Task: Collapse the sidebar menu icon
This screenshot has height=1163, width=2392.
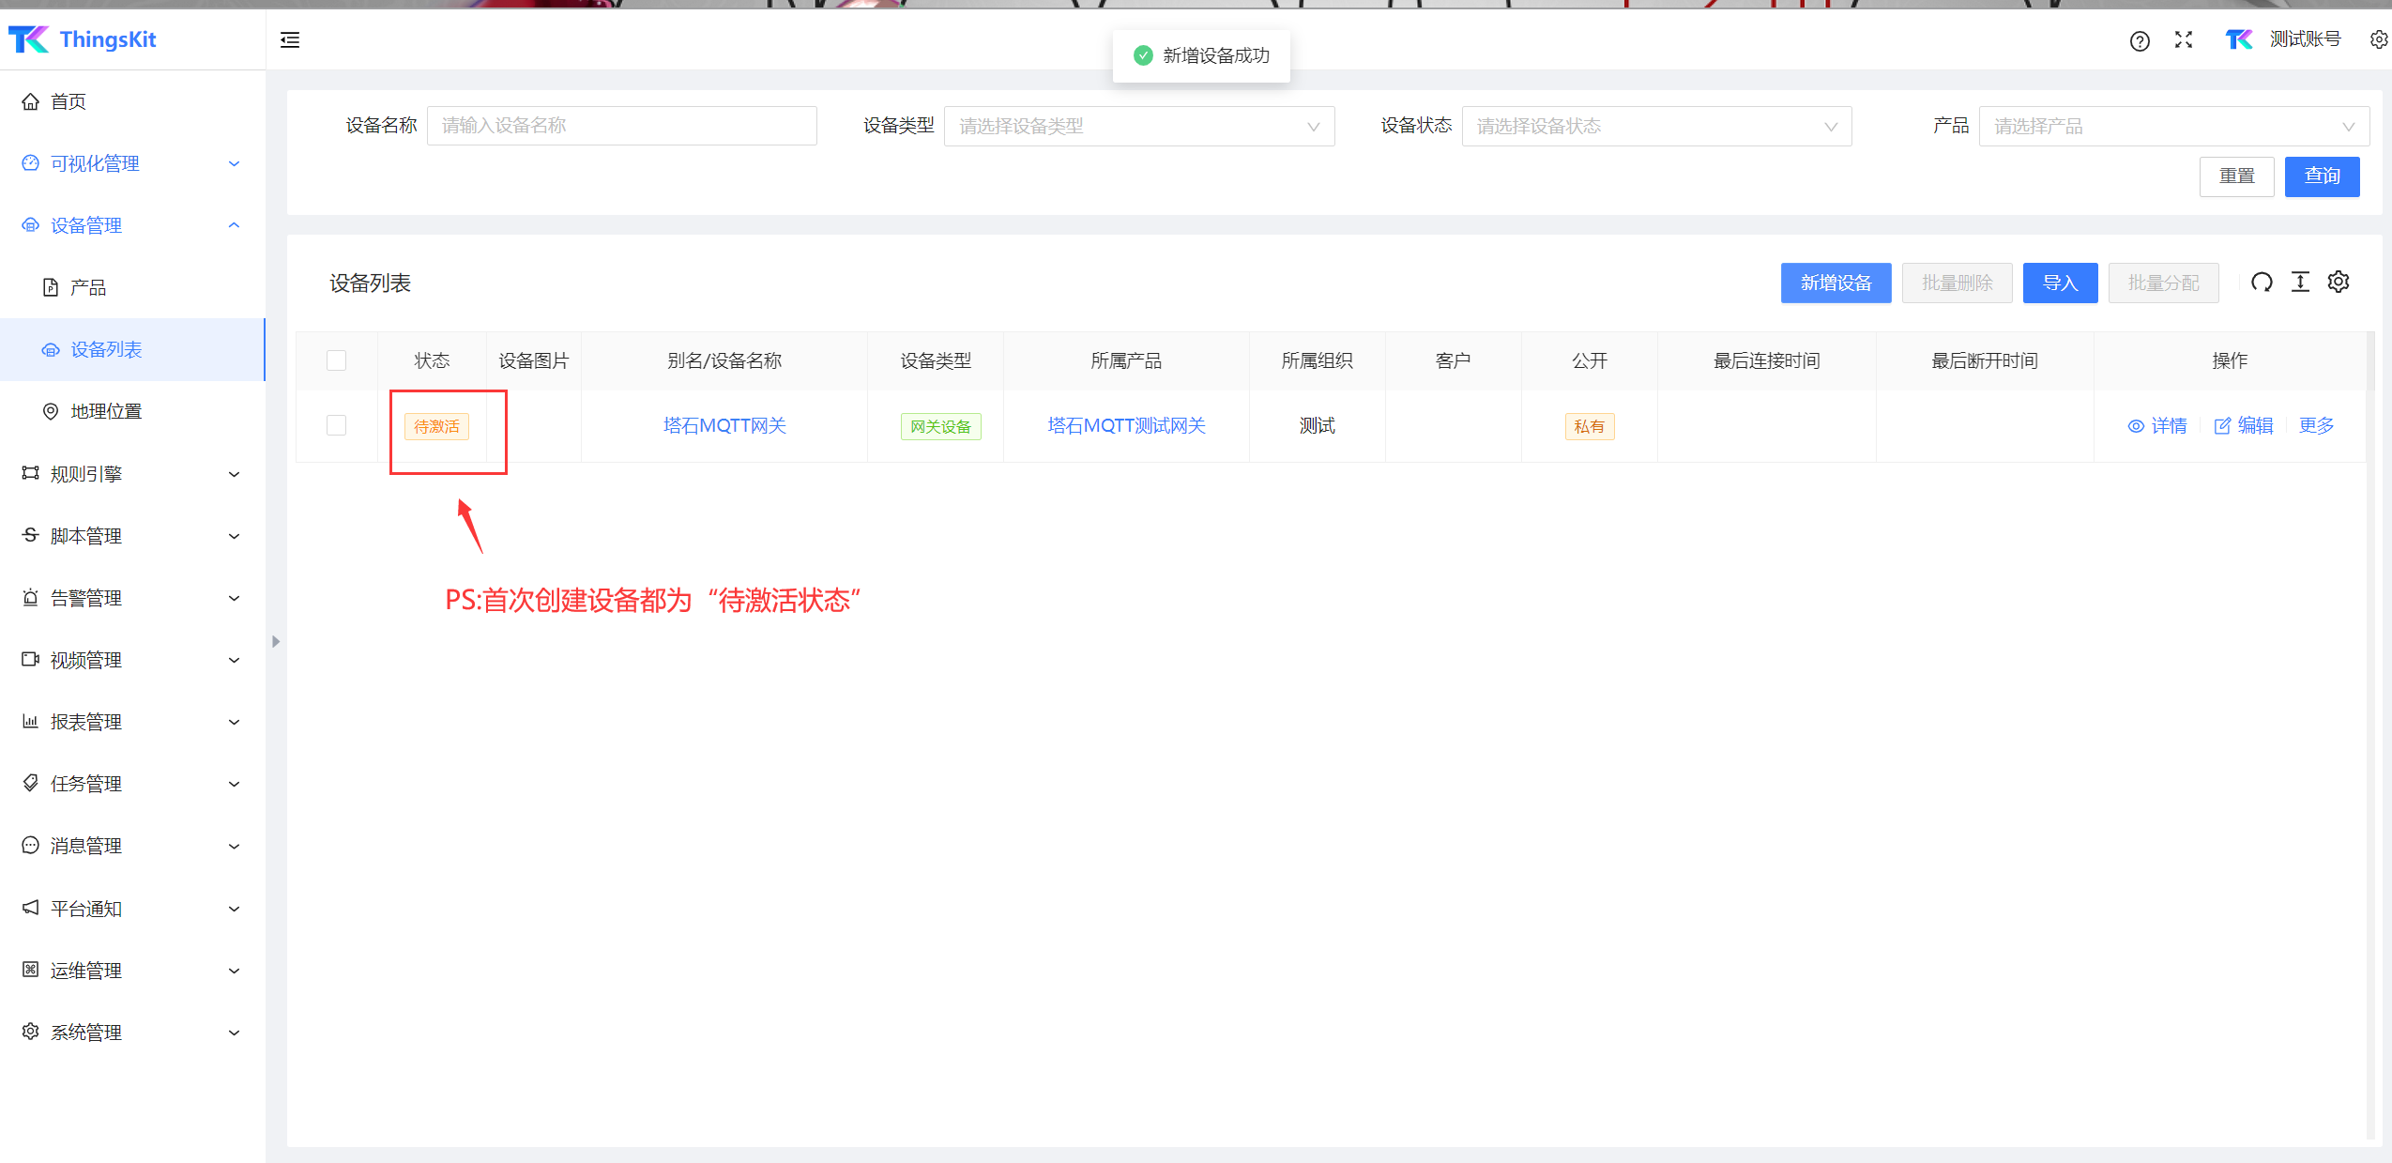Action: [290, 39]
